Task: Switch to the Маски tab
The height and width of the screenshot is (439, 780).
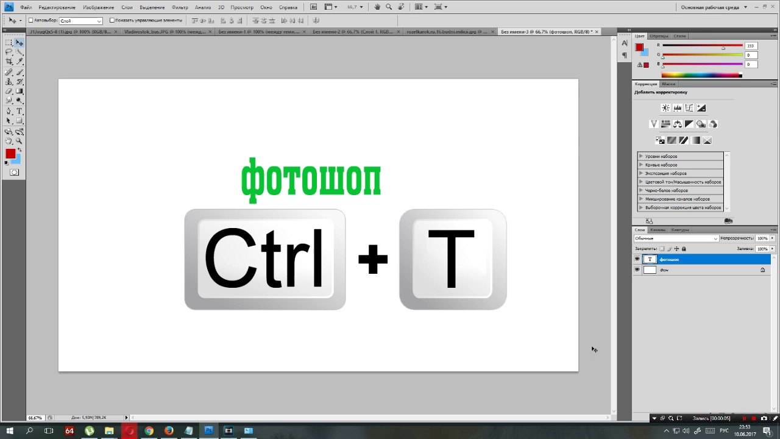Action: pos(668,84)
